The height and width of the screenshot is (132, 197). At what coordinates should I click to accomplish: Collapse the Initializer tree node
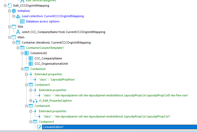(x=9, y=11)
